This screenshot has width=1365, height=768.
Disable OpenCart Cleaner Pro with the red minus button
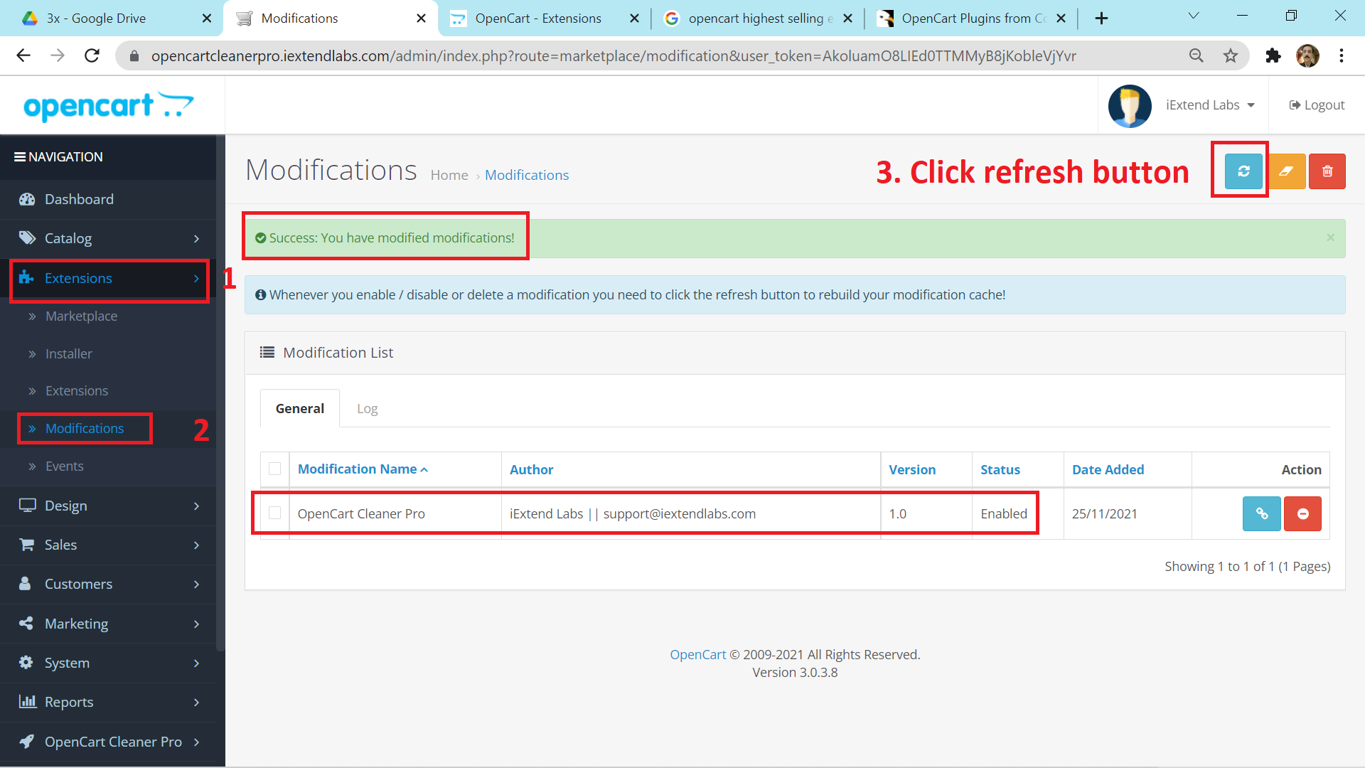tap(1302, 513)
